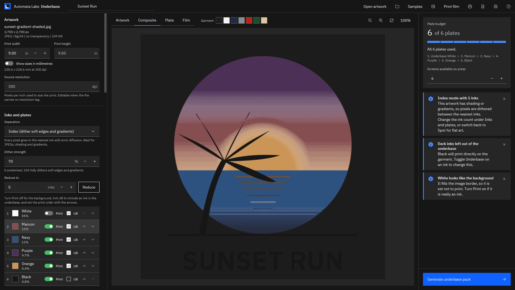Screen dimensions: 515x290
Task: Uncheck UB box for Navy ink
Action: point(69,240)
